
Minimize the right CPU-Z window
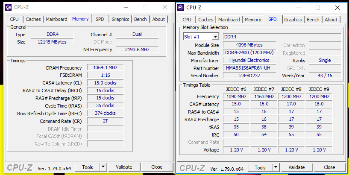299,8
